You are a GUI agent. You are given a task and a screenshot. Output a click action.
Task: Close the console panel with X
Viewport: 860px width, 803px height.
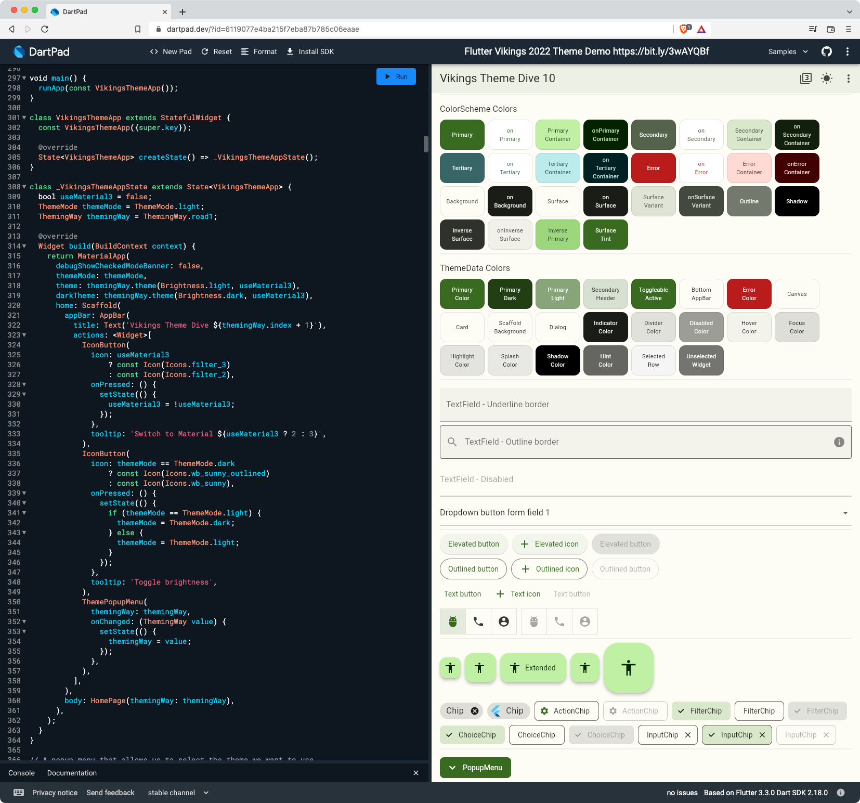point(416,773)
